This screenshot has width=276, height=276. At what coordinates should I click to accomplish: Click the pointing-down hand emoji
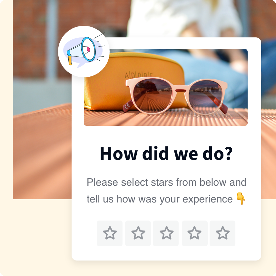point(241,199)
